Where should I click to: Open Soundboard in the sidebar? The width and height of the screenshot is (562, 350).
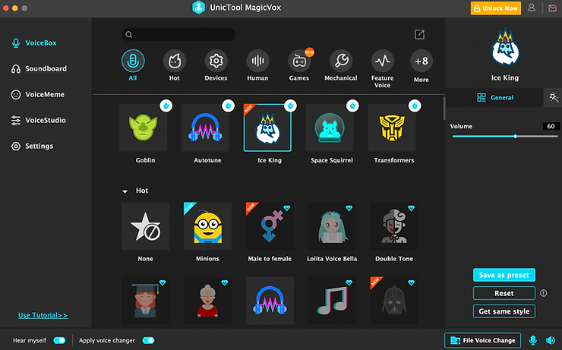click(39, 69)
